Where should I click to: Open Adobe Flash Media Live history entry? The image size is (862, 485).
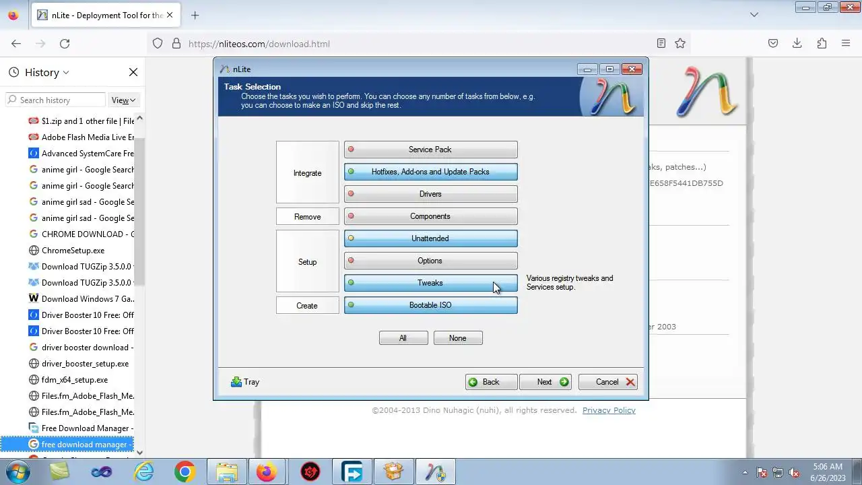point(81,137)
